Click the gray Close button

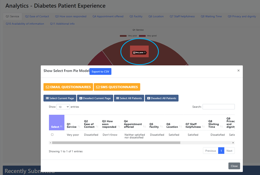click(x=234, y=166)
